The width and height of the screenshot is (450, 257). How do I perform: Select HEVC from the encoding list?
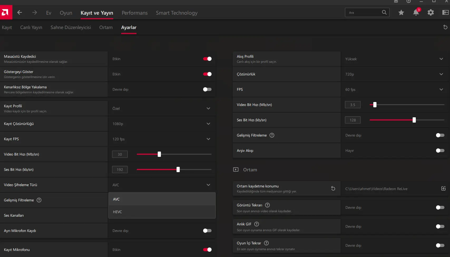coord(162,212)
